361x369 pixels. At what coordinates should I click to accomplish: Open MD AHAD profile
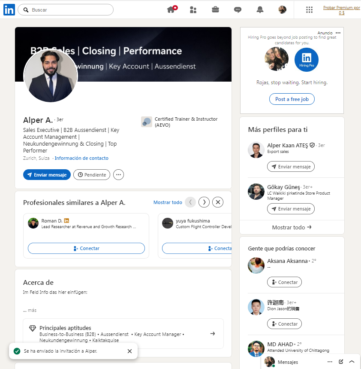tap(280, 344)
